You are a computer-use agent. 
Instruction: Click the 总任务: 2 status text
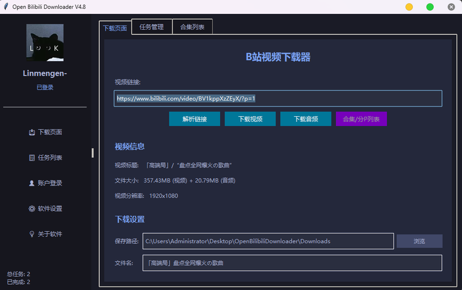(18, 274)
